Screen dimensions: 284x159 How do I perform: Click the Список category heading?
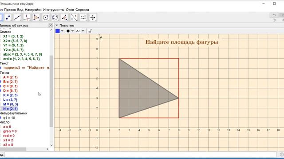click(x=5, y=32)
